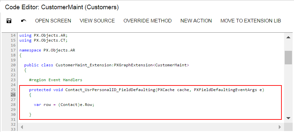The width and height of the screenshot is (294, 132).
Task: Click line number 26 in the gutter
Action: click(13, 95)
